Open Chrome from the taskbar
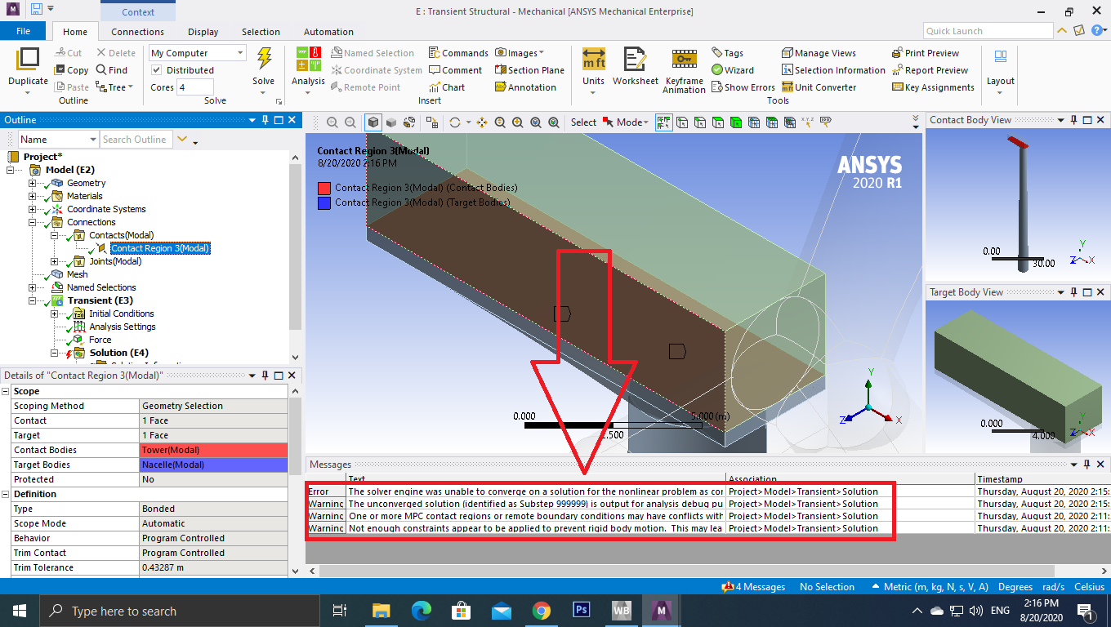Viewport: 1111px width, 627px height. [x=542, y=610]
